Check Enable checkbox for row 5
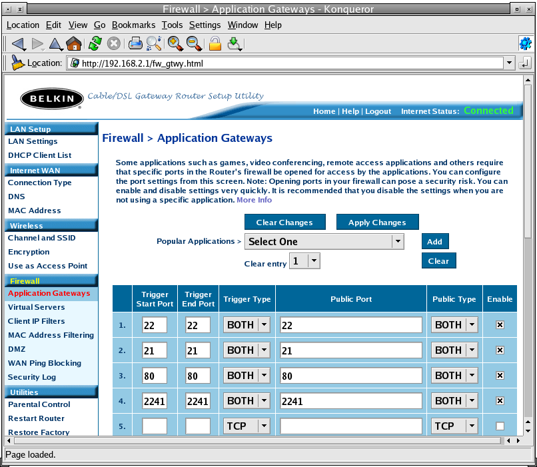Screen dimensions: 537x467 500,426
